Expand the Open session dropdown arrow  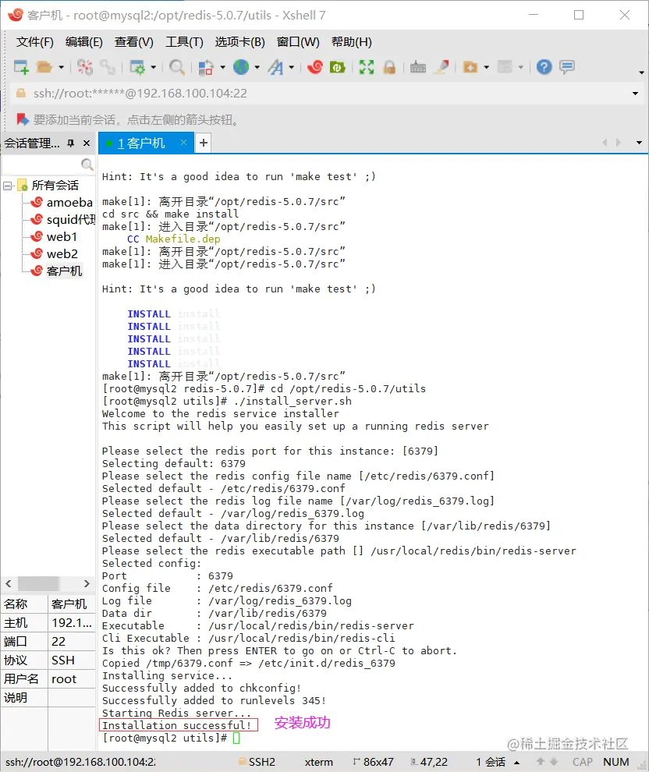61,67
